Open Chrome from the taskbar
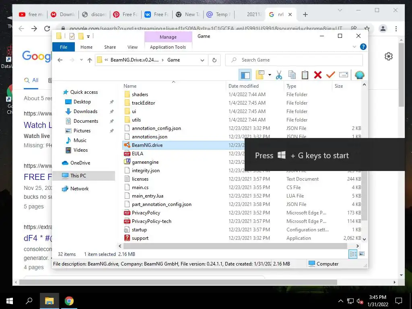This screenshot has height=309, width=412. [69, 301]
